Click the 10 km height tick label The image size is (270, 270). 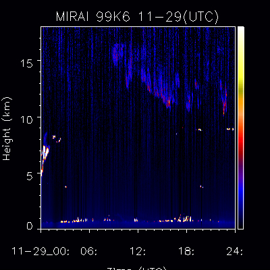(x=27, y=119)
